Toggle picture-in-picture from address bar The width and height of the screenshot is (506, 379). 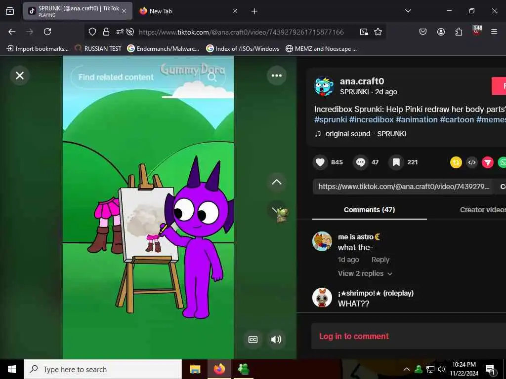coord(364,32)
